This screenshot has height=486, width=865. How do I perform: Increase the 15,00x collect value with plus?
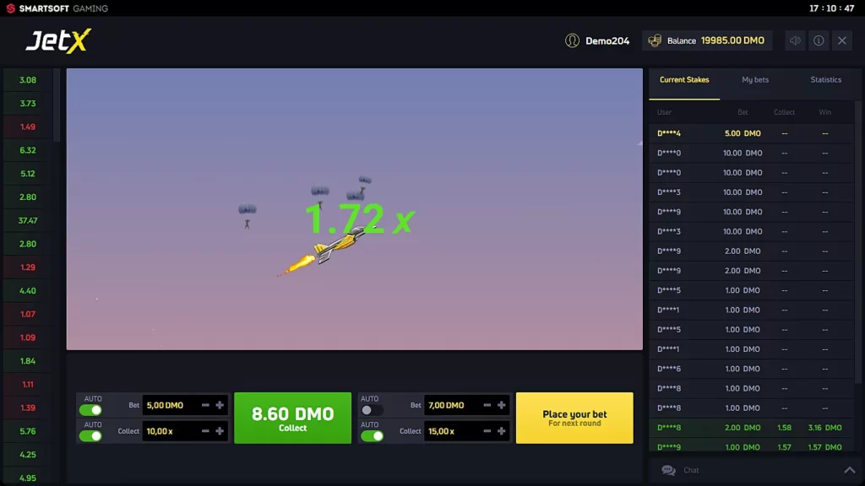[501, 431]
